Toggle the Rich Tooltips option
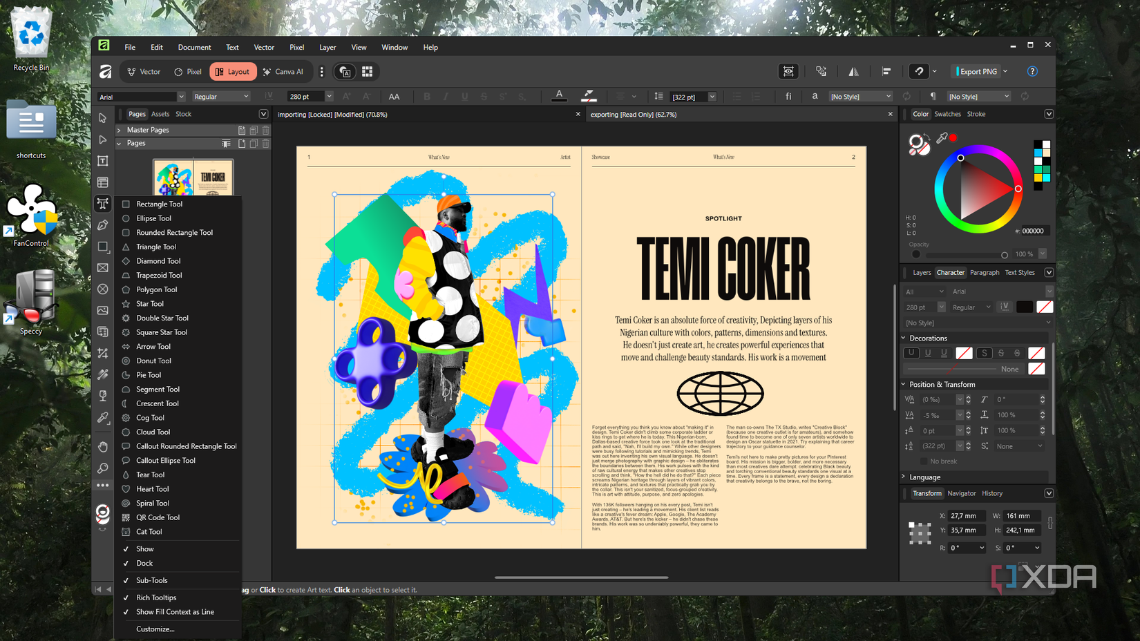This screenshot has width=1140, height=641. click(x=156, y=597)
